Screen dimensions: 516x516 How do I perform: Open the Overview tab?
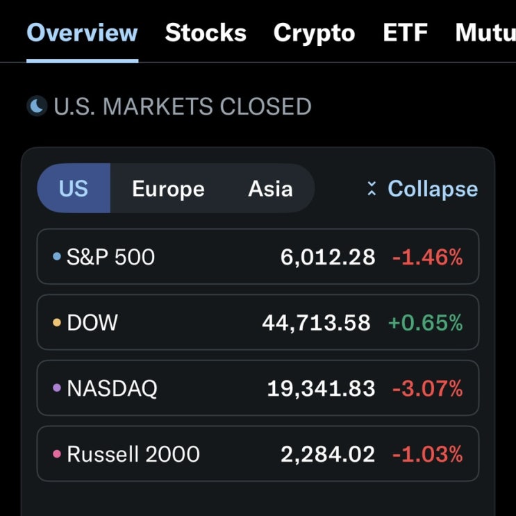pos(82,33)
